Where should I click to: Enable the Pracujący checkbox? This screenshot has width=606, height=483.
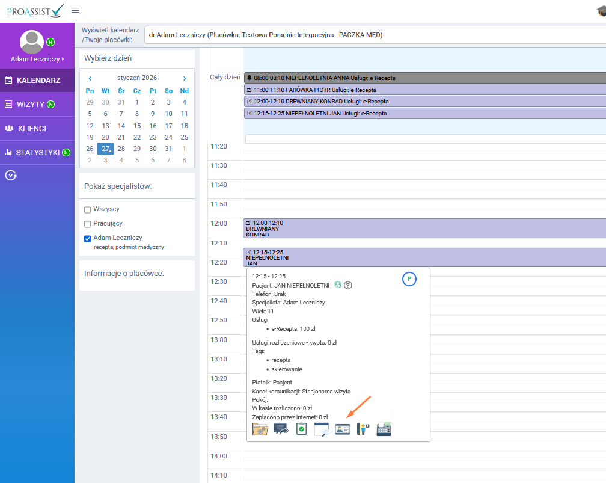(x=88, y=224)
